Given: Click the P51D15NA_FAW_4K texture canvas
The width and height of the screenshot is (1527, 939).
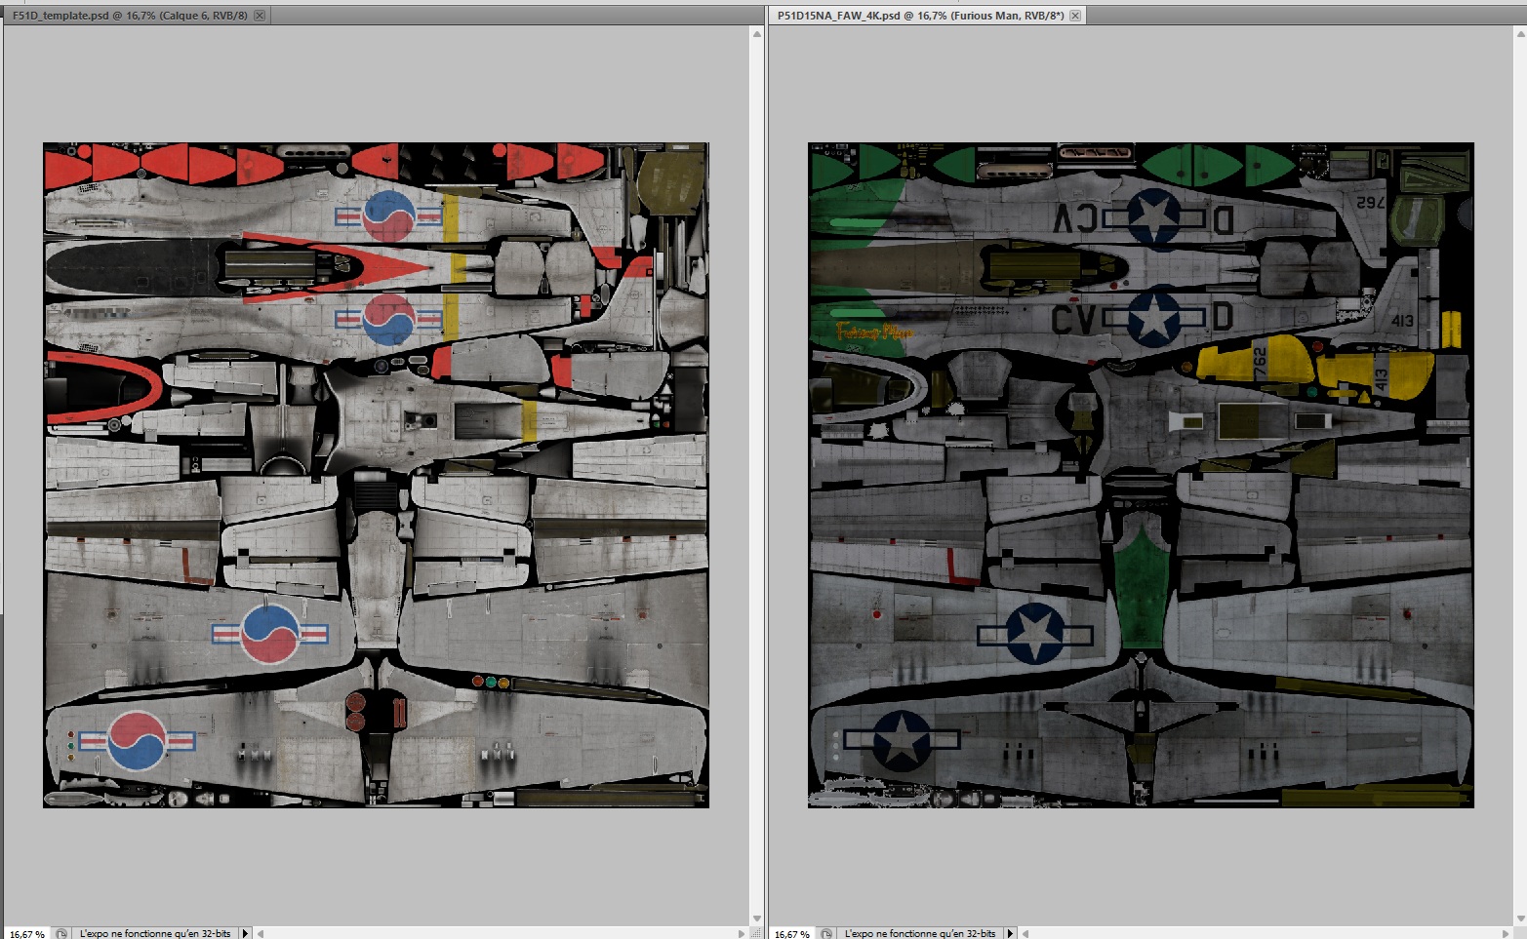Looking at the screenshot, I should [1141, 475].
